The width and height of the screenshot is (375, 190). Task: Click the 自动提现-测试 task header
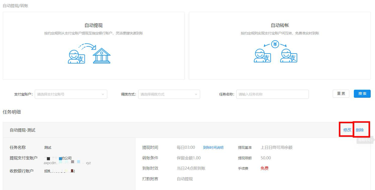(23, 130)
